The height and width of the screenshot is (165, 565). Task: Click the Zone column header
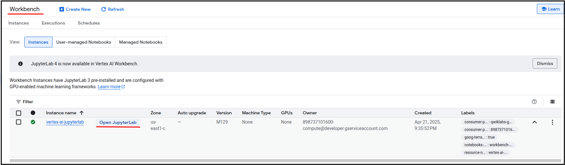coord(156,113)
